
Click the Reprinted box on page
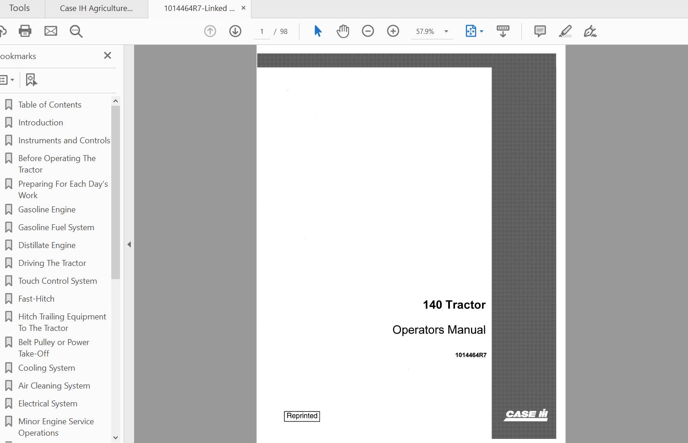[x=302, y=416]
